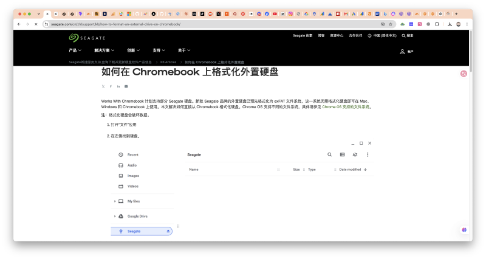Bookmark this page with the star icon
The height and width of the screenshot is (259, 486).
click(x=391, y=24)
